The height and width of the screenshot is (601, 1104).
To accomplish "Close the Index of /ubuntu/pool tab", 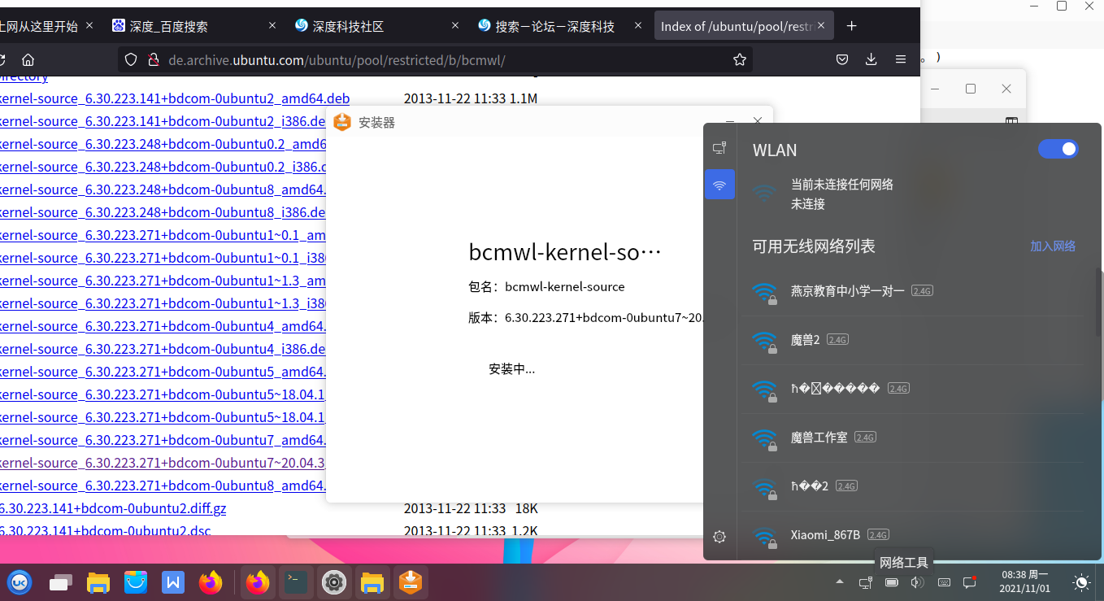I will click(823, 26).
